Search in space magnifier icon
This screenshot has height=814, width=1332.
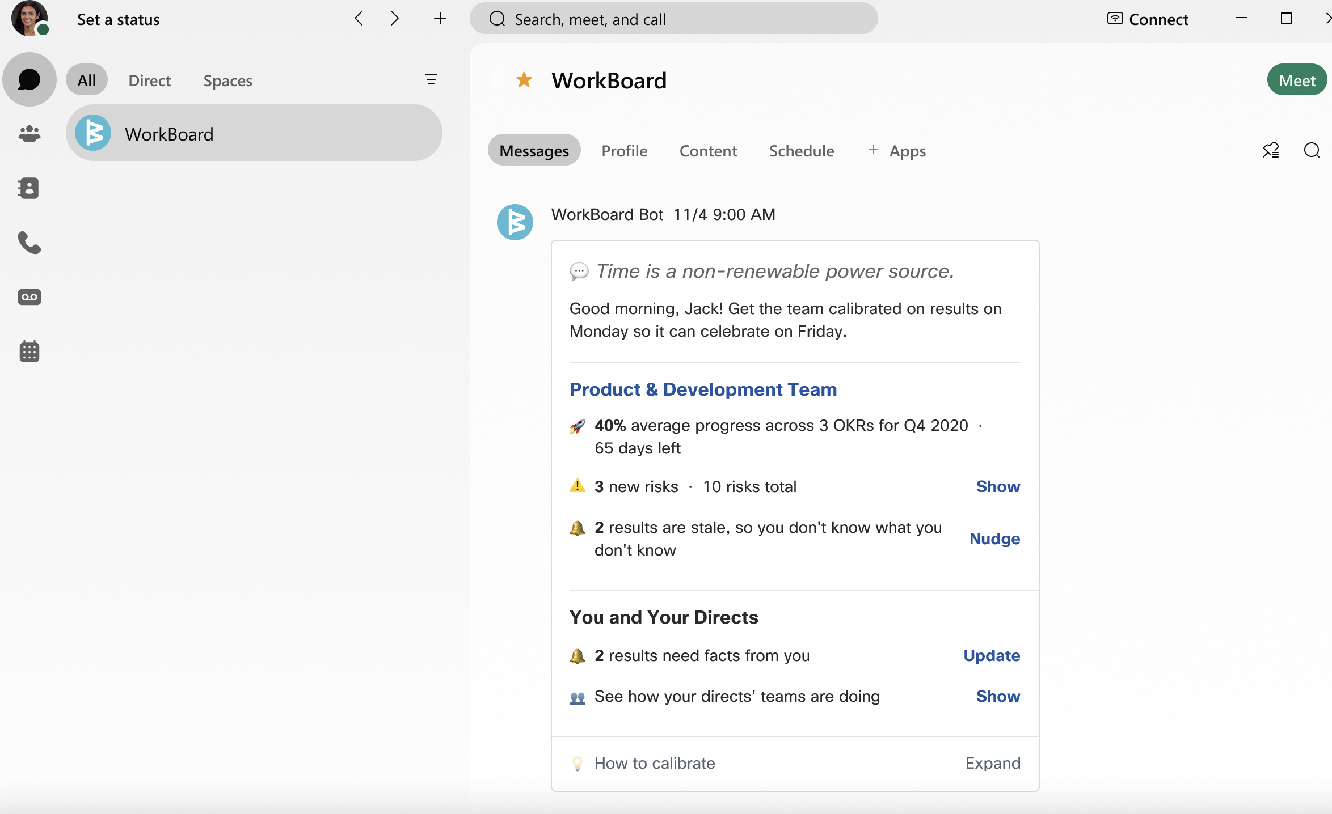pos(1312,150)
